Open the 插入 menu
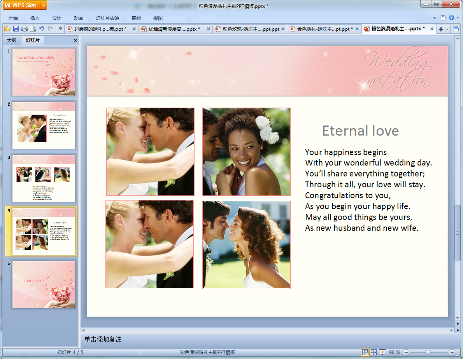This screenshot has height=359, width=463. (35, 18)
